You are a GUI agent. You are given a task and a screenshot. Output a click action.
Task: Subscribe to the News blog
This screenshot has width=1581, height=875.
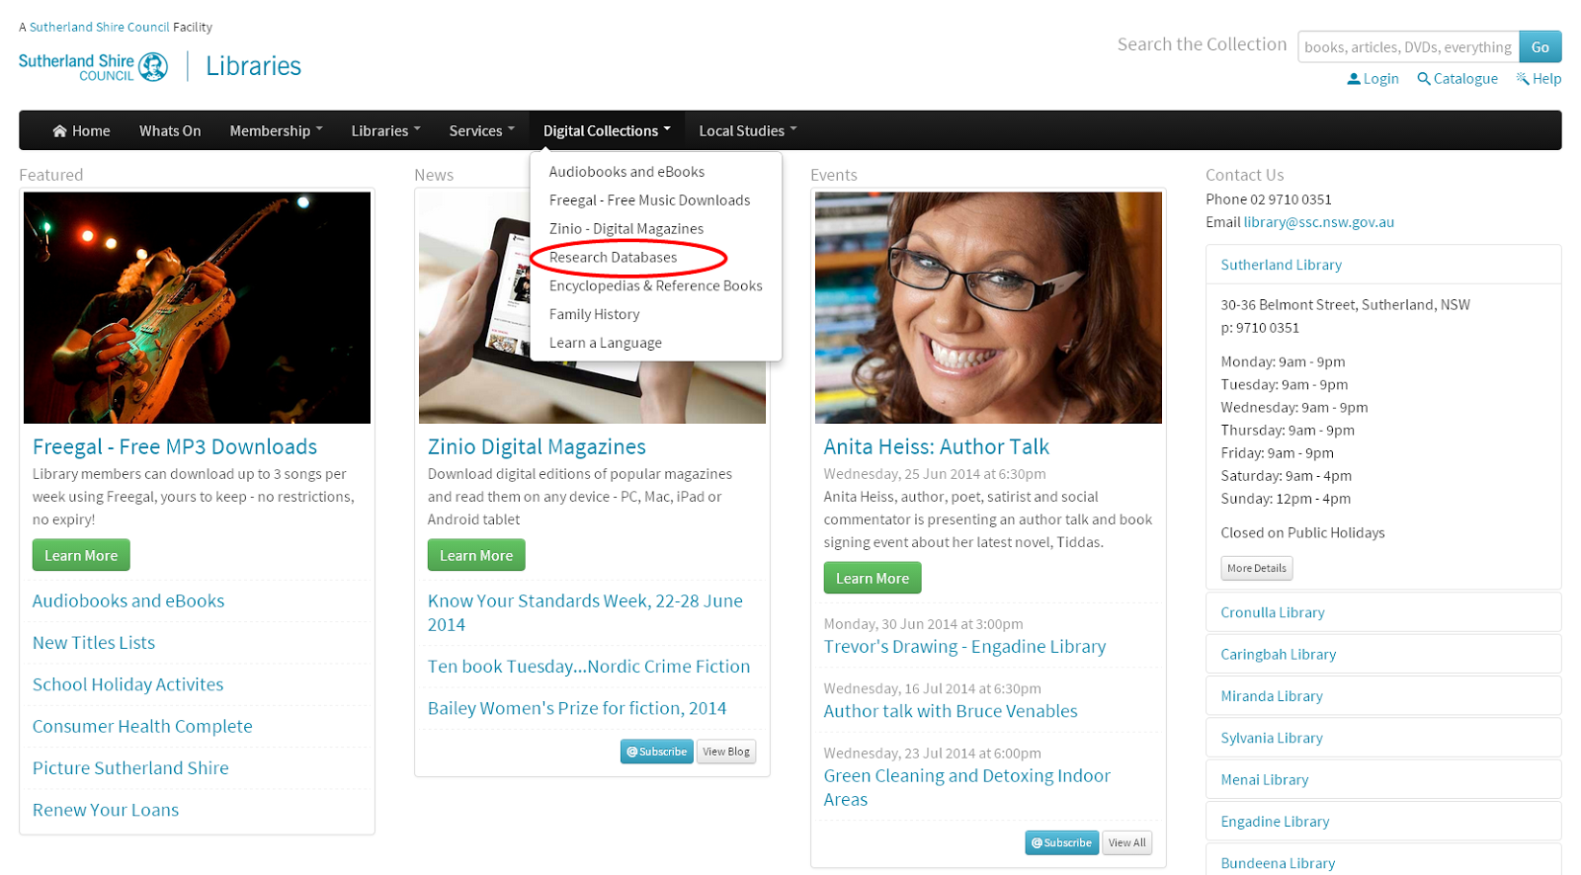pos(657,752)
